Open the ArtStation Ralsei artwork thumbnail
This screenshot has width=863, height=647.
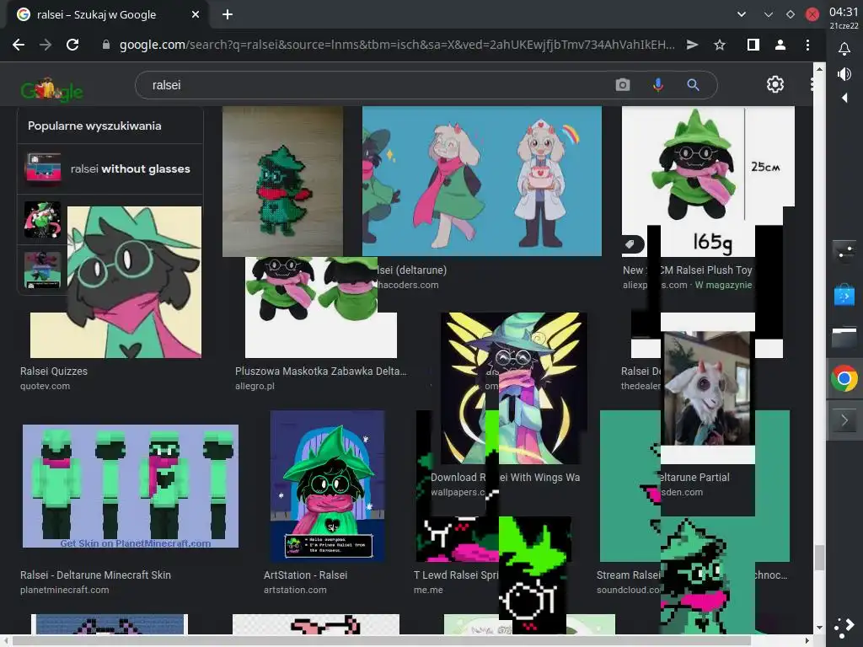click(x=328, y=486)
